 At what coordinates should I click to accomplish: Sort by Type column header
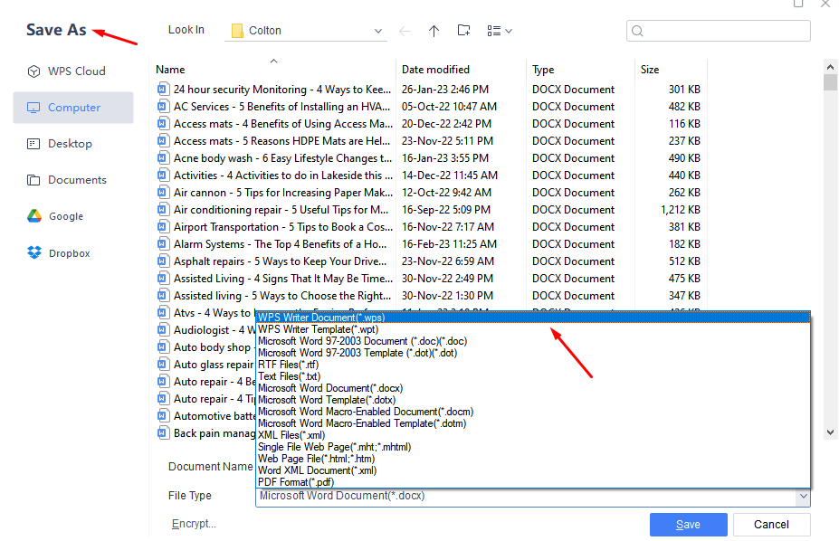(543, 70)
